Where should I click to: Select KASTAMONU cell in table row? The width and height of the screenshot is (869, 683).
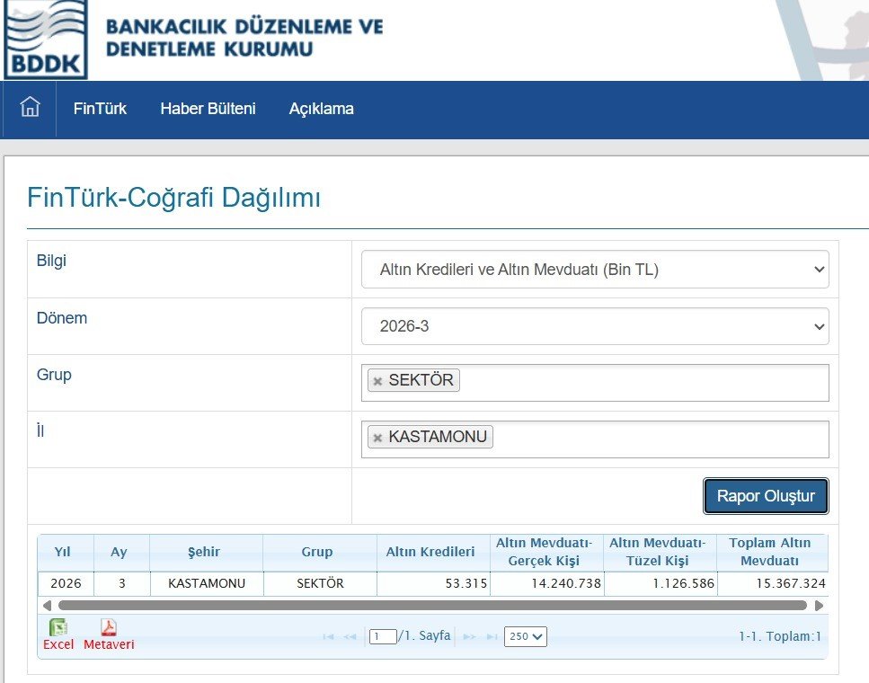point(207,584)
